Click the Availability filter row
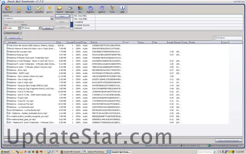The width and height of the screenshot is (246, 154). click(x=158, y=22)
